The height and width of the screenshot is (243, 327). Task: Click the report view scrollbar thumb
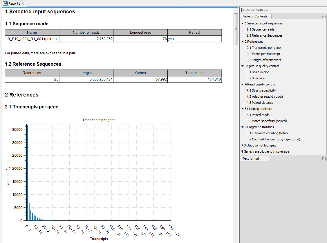pyautogui.click(x=235, y=28)
